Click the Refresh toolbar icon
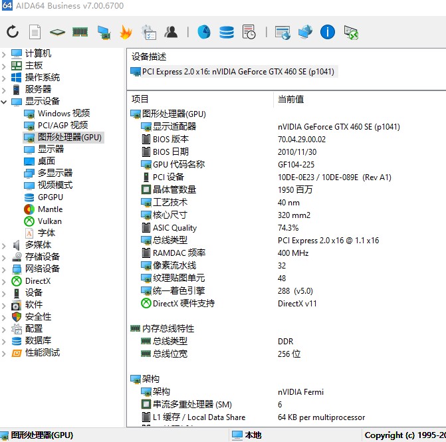The width and height of the screenshot is (446, 442). click(x=13, y=32)
